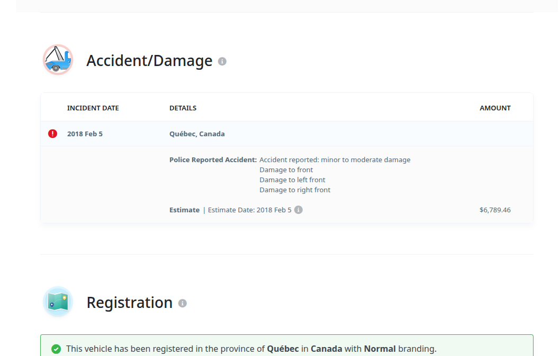Select the Accident/Damage section heading

tap(149, 61)
